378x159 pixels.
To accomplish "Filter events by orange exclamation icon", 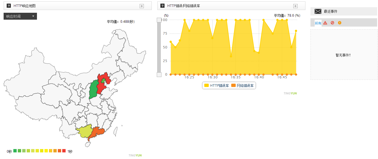I will point(340,23).
